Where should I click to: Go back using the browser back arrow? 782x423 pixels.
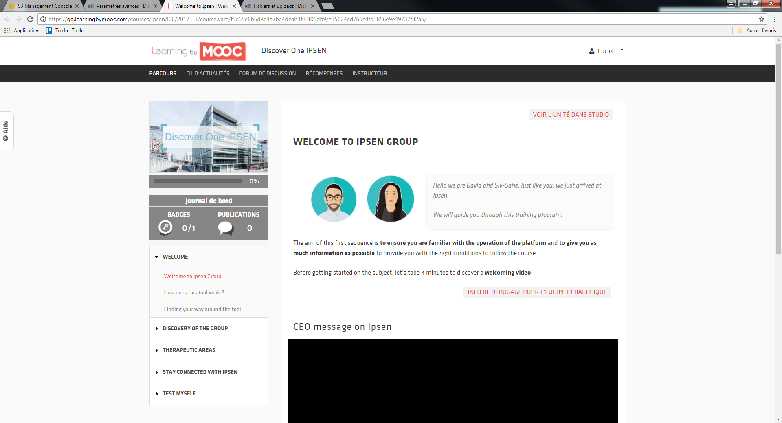pyautogui.click(x=7, y=19)
